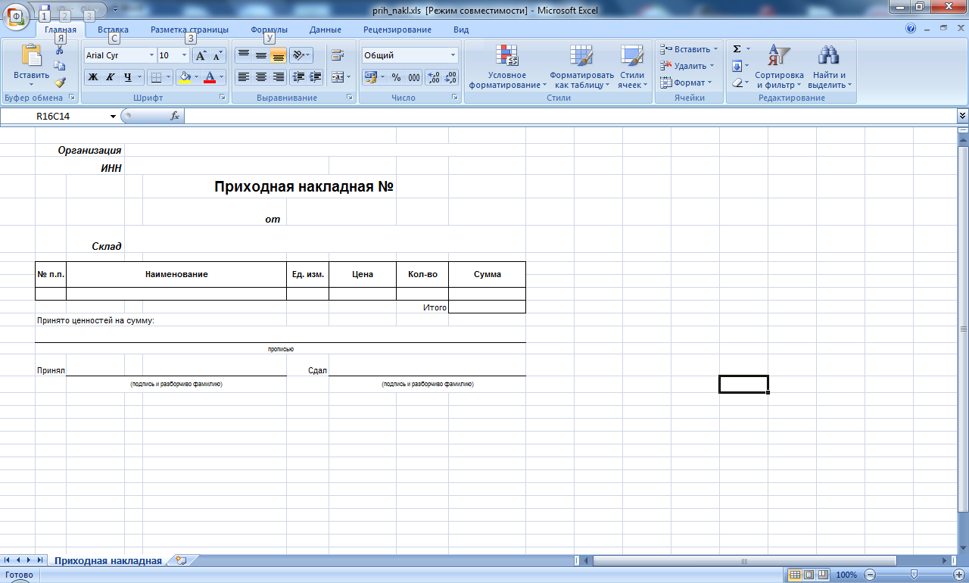
Task: Decrease font size with the small A icon
Action: 218,55
